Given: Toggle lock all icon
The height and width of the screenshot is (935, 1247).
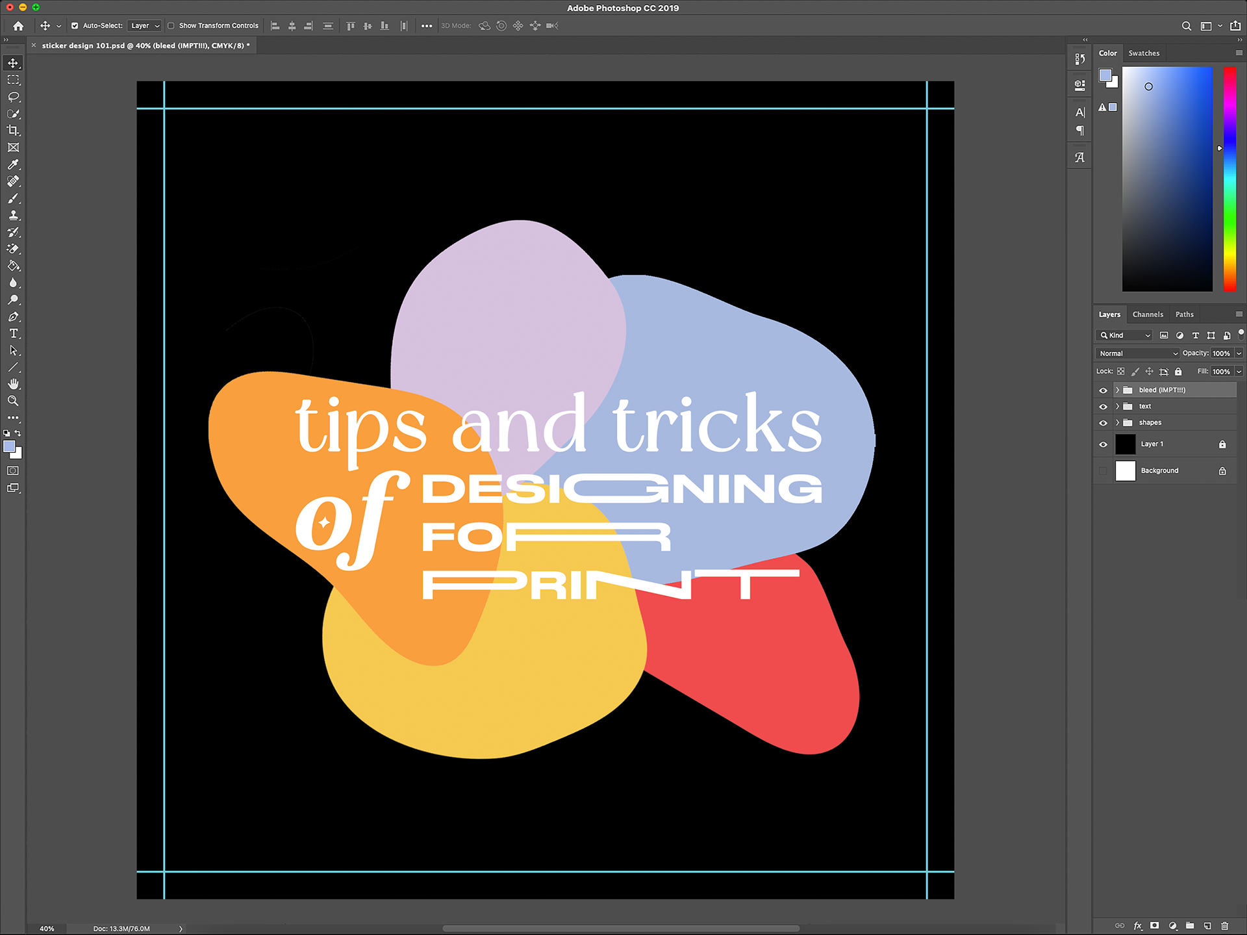Looking at the screenshot, I should pyautogui.click(x=1178, y=372).
